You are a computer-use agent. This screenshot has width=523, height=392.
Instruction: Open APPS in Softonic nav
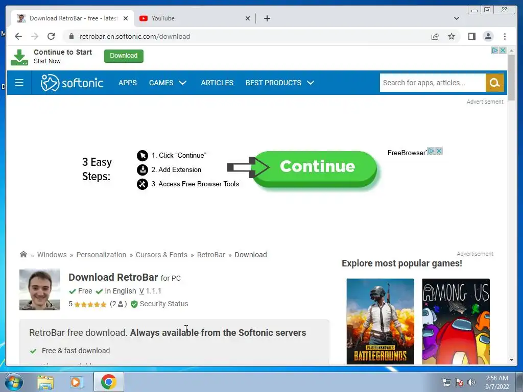pyautogui.click(x=127, y=83)
